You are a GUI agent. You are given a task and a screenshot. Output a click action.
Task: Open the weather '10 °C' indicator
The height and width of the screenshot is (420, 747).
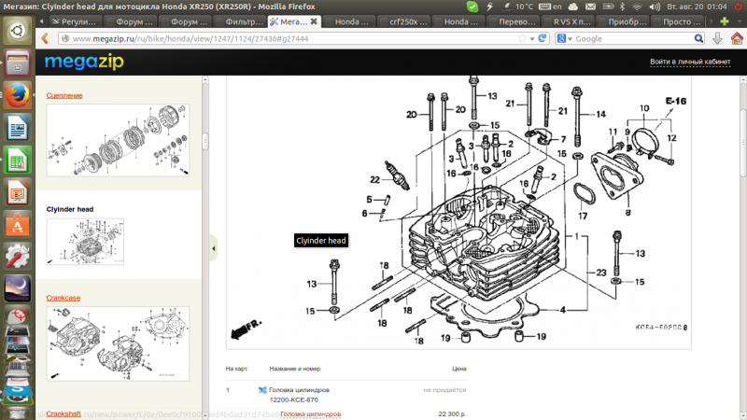[x=518, y=7]
